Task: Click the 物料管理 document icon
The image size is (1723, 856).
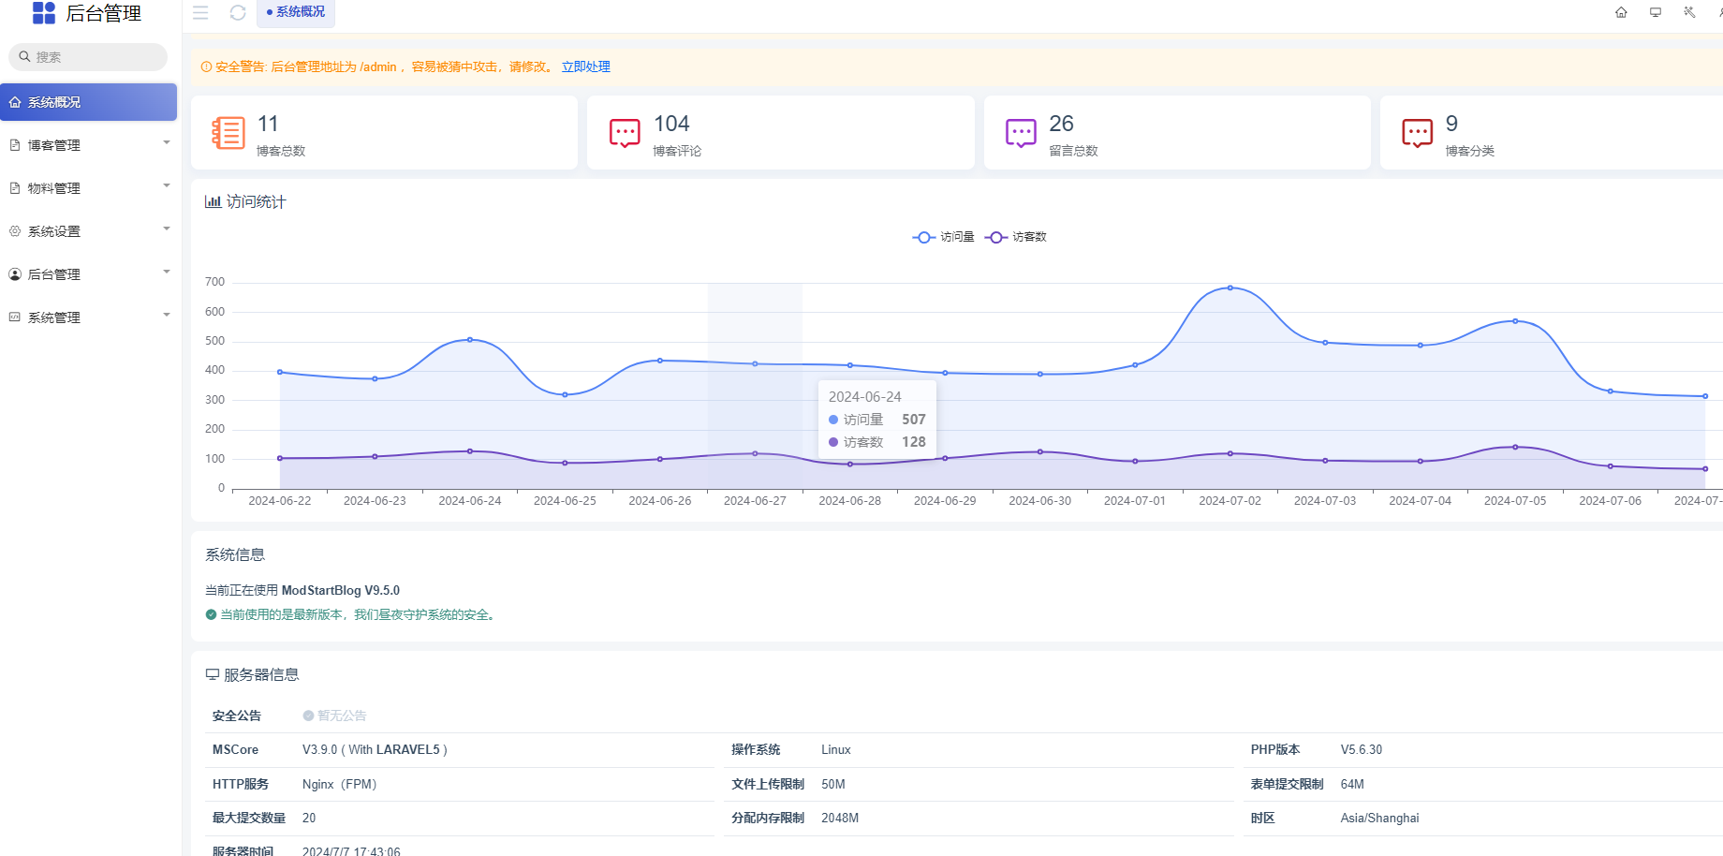Action: (x=15, y=188)
